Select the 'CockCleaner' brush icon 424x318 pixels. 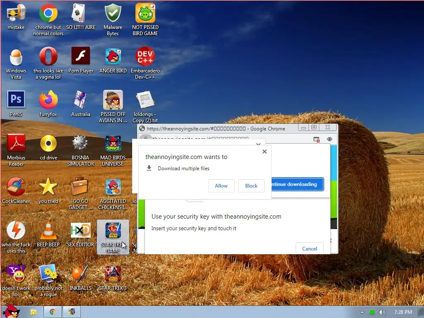16,191
